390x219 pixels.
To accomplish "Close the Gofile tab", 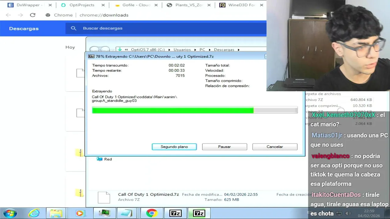I will click(156, 5).
